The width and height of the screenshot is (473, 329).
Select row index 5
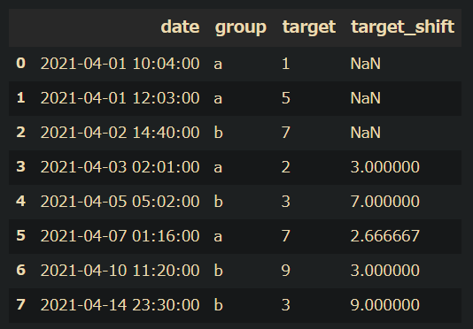tap(20, 235)
